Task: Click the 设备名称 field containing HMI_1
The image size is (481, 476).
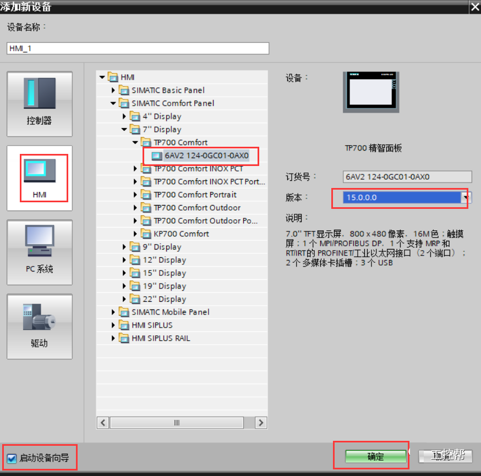Action: pyautogui.click(x=138, y=48)
